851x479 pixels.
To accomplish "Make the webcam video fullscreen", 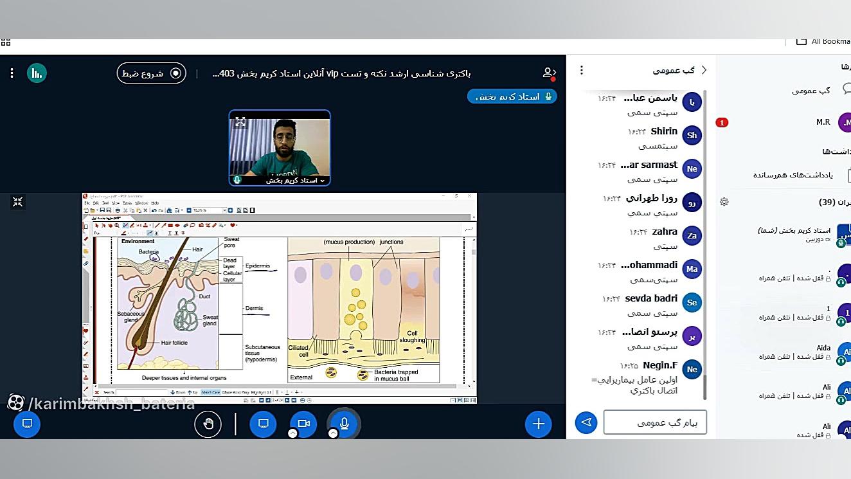I will [x=240, y=121].
